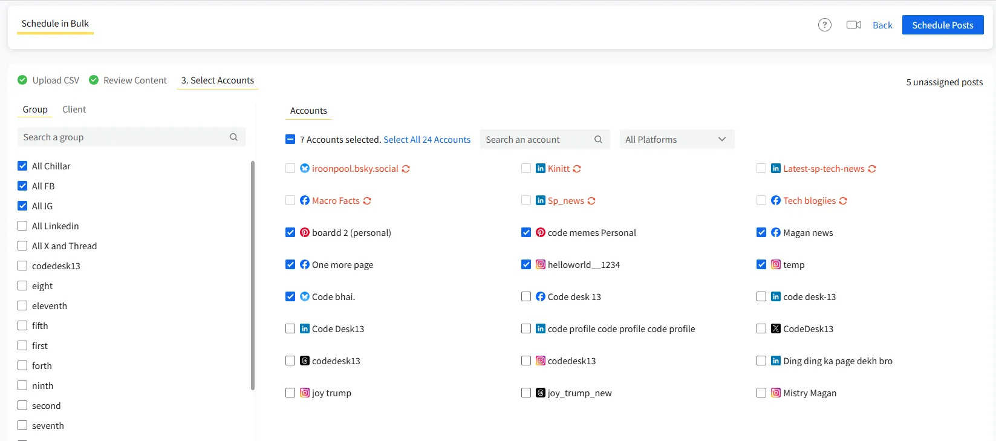
Task: Click the magnifier in group search
Action: pos(233,137)
